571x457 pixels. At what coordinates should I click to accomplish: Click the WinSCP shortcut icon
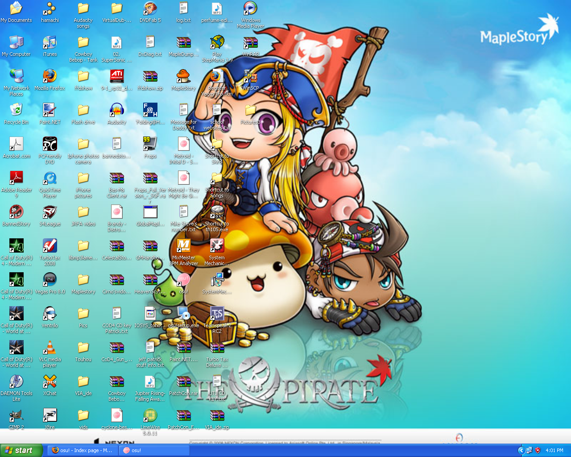250,76
